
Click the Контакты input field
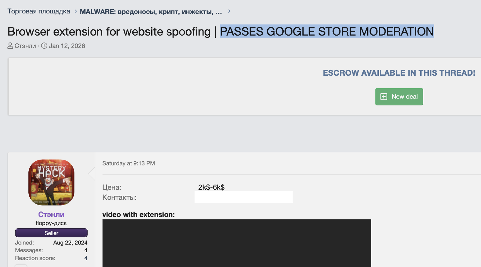pyautogui.click(x=244, y=196)
